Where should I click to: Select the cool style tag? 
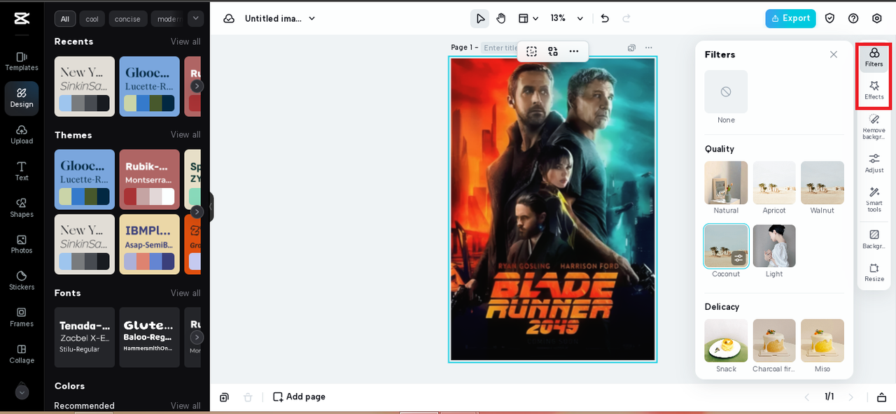pyautogui.click(x=92, y=19)
